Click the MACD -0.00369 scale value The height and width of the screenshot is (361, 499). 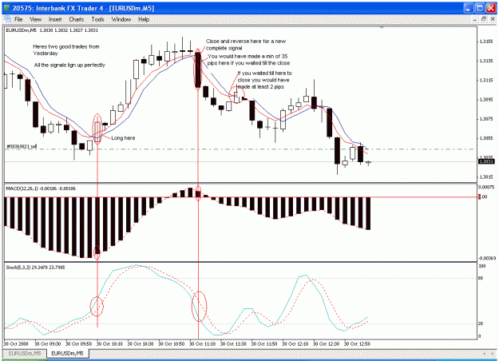(487, 258)
